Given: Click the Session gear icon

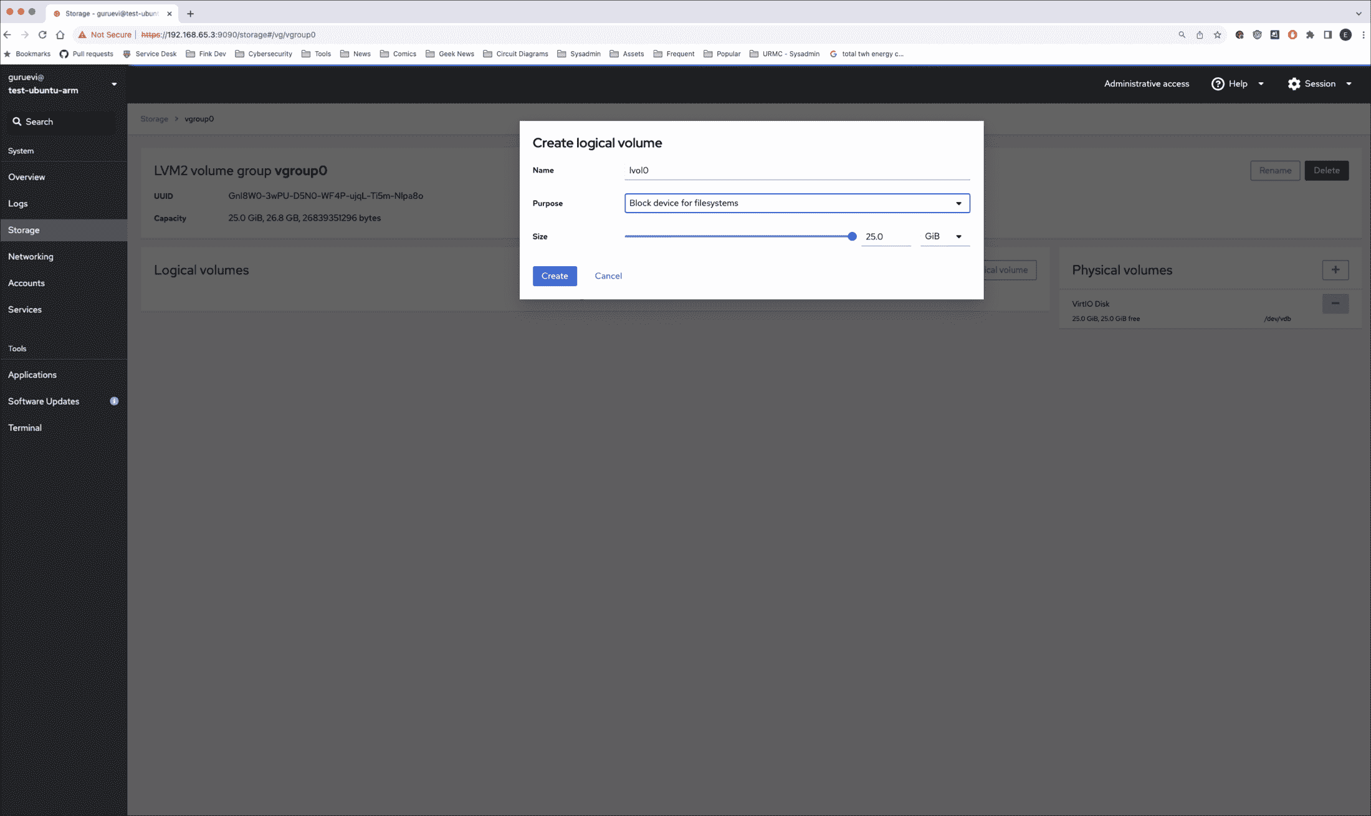Looking at the screenshot, I should (1294, 84).
